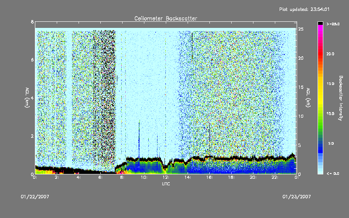Click the 8 km tick on left axis
This screenshot has height=218, width=349.
[x=32, y=22]
